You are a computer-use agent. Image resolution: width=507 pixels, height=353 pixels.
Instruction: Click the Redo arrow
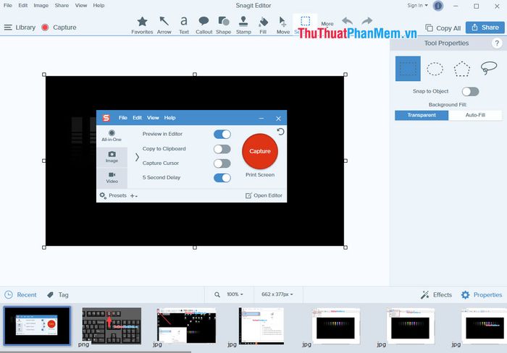366,21
